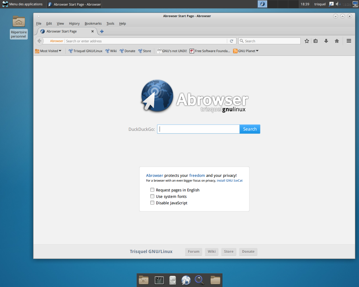Follow the install GNU IceCat link
This screenshot has width=359, height=287.
(230, 180)
